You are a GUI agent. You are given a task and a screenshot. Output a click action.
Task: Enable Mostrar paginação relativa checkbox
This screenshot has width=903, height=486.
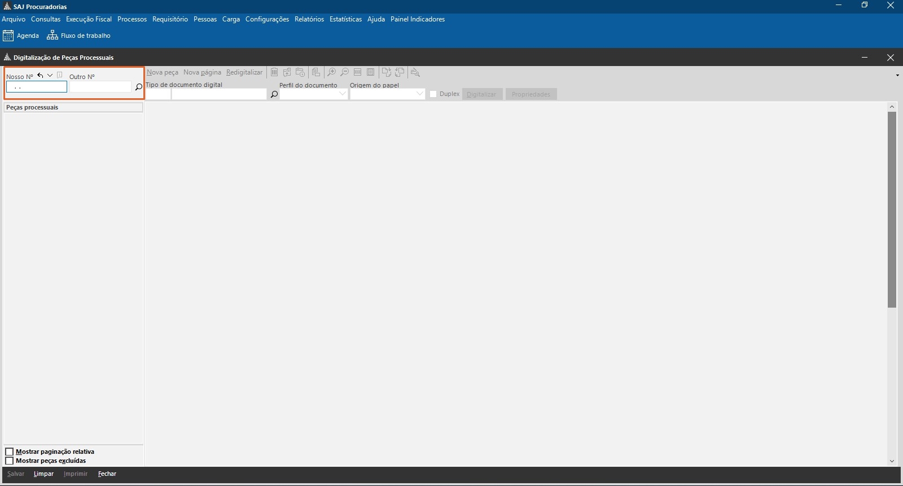coord(9,452)
